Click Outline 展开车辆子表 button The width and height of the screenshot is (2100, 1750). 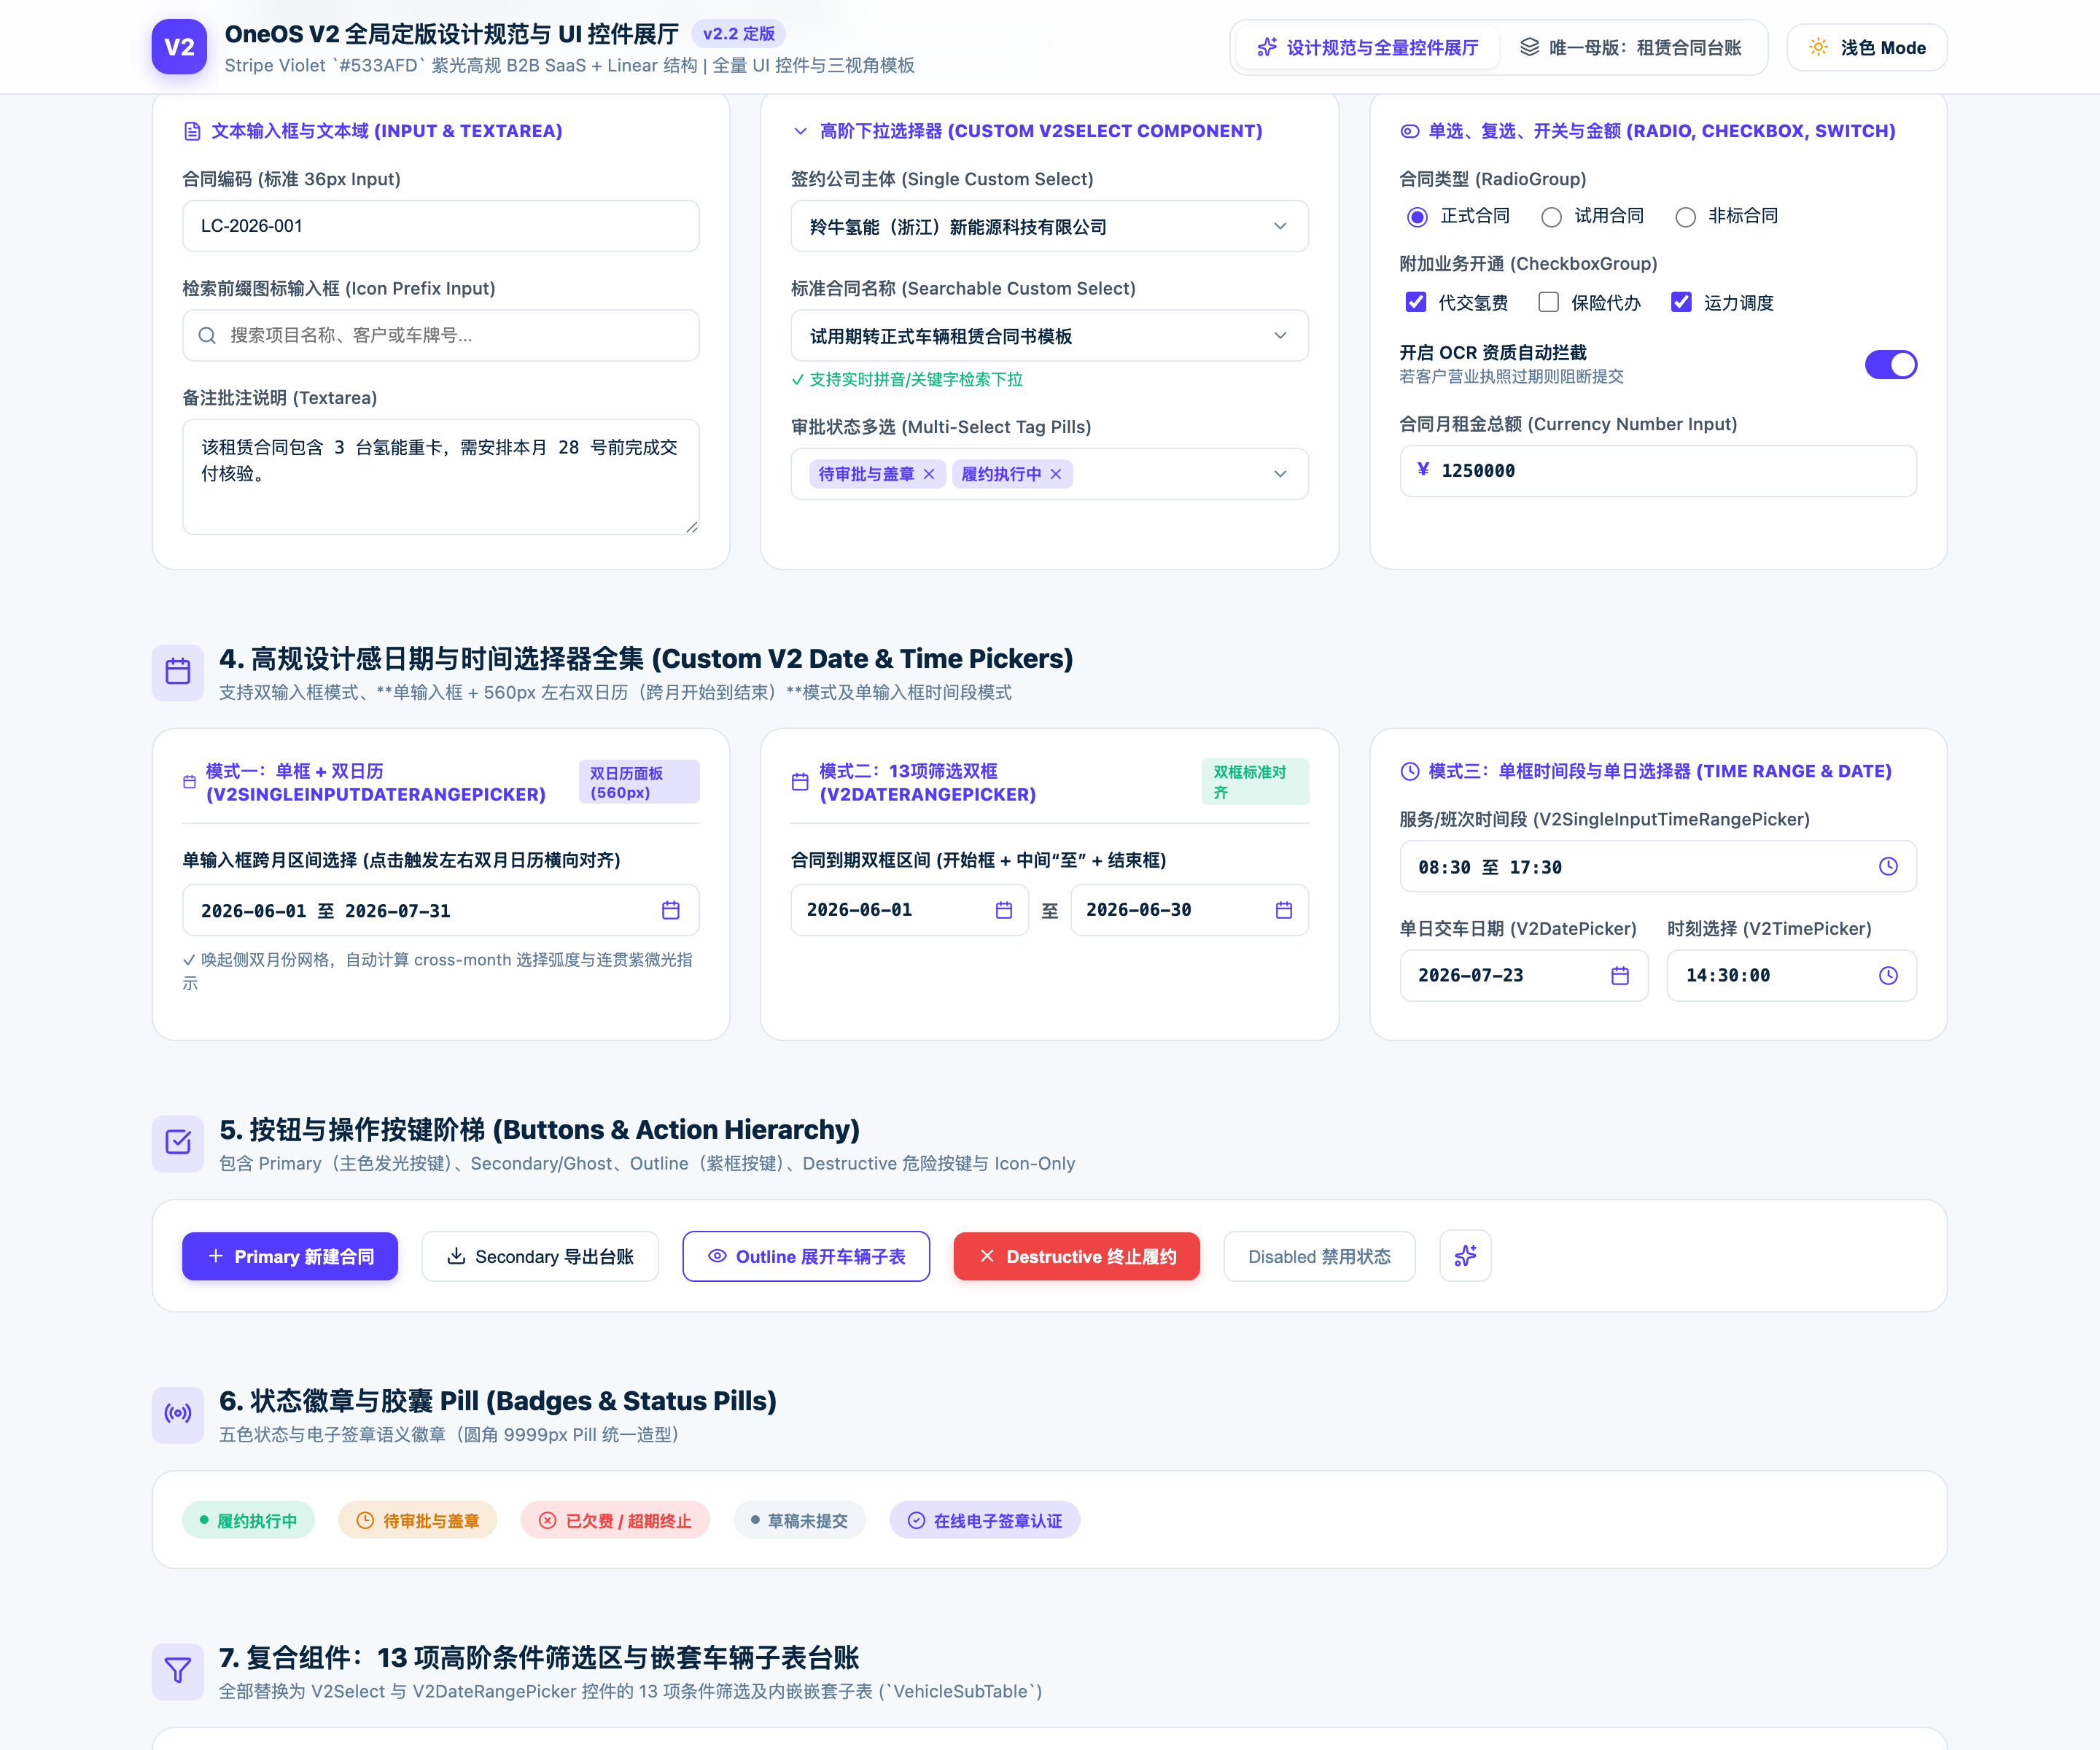806,1256
